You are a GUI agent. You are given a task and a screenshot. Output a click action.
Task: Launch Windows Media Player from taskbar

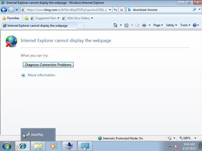coord(53,146)
